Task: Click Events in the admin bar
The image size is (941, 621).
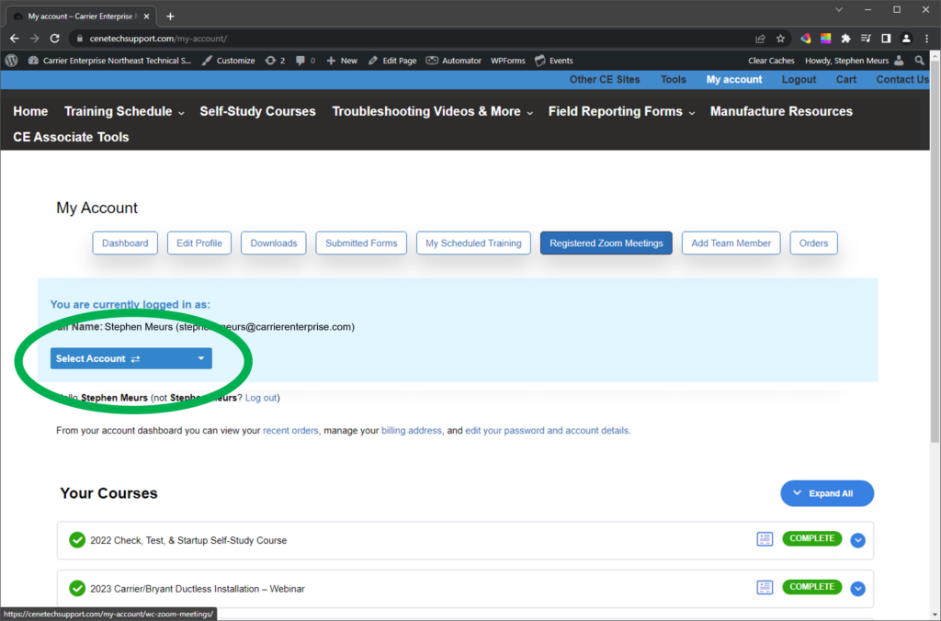Action: 554,61
